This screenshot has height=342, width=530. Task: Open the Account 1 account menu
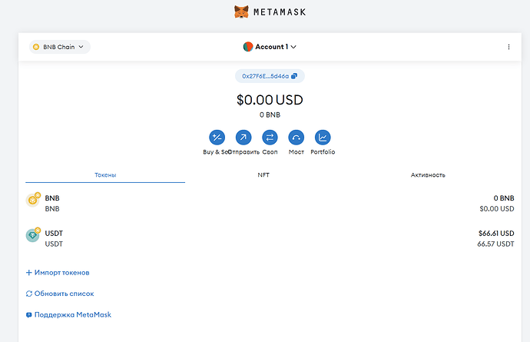[x=270, y=47]
